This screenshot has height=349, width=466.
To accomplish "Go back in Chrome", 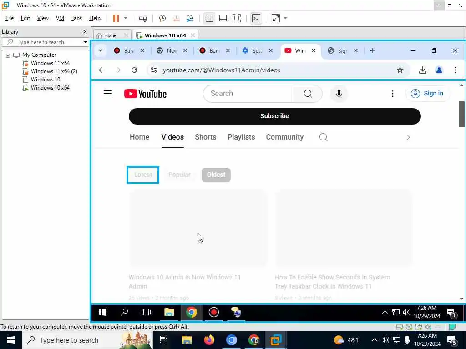I will 101,70.
